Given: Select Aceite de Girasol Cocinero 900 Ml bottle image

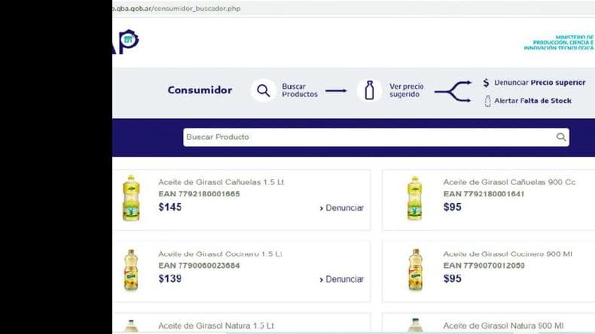Looking at the screenshot, I should [416, 269].
